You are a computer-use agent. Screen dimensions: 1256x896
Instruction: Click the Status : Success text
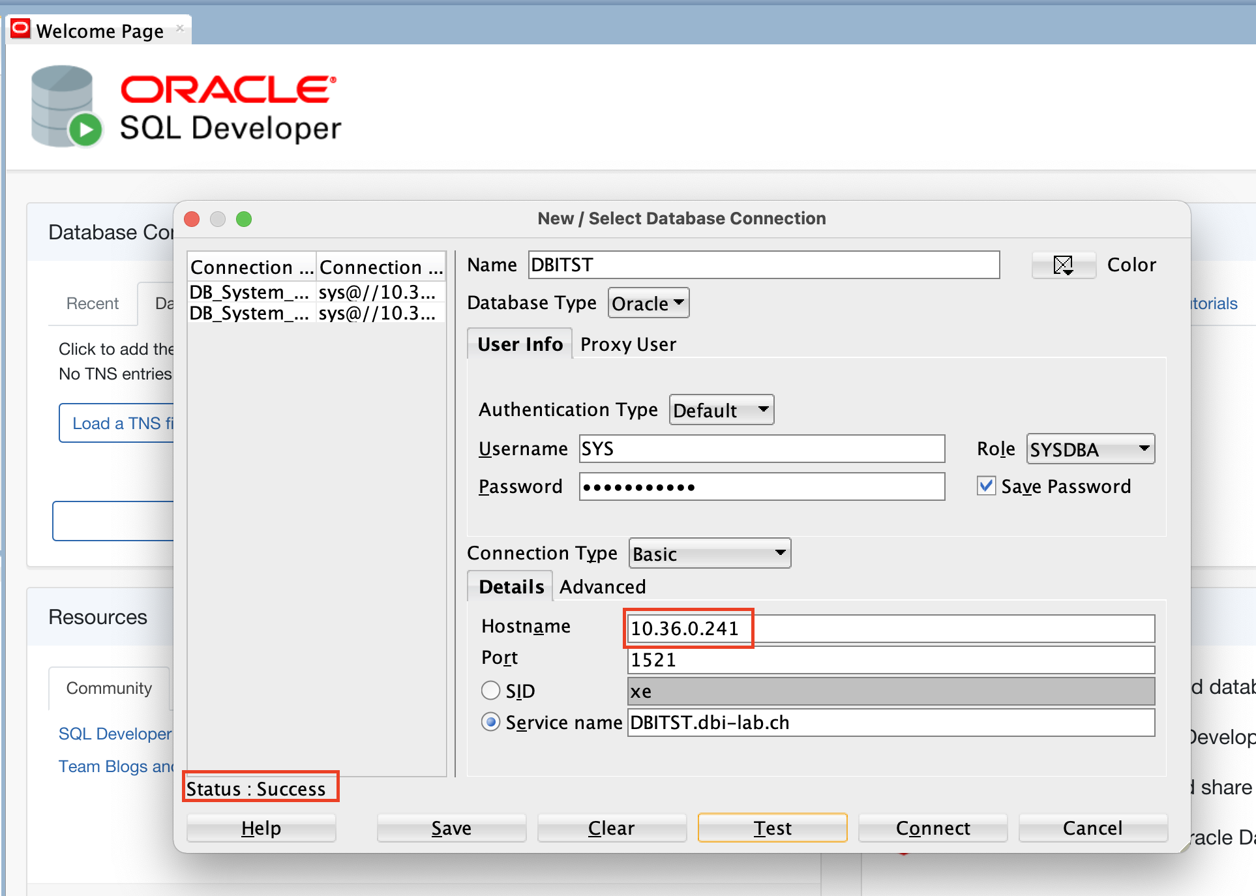click(x=256, y=789)
